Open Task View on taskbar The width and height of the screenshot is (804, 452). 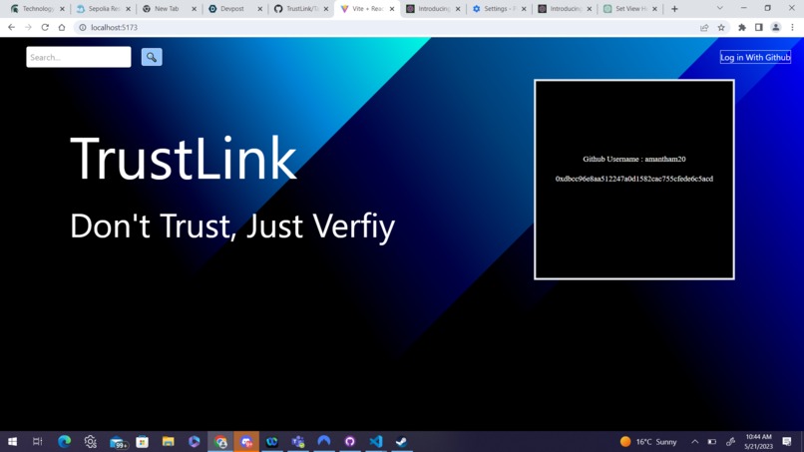coord(38,441)
